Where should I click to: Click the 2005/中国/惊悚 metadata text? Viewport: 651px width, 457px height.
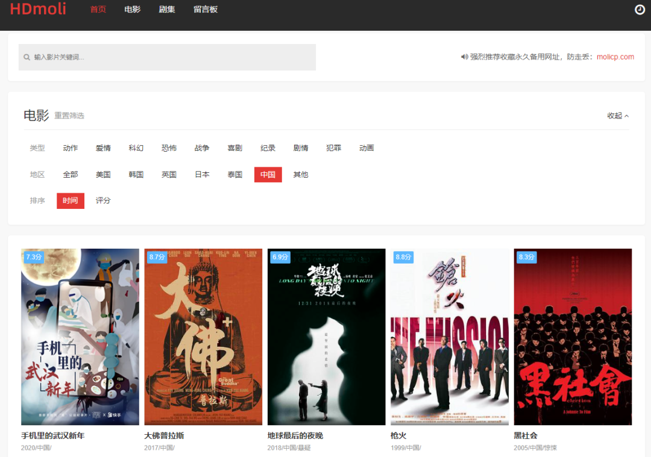click(x=536, y=448)
